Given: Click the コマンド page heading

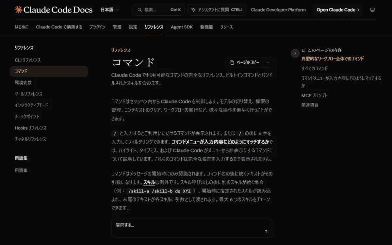Looking at the screenshot, I should pyautogui.click(x=133, y=62).
